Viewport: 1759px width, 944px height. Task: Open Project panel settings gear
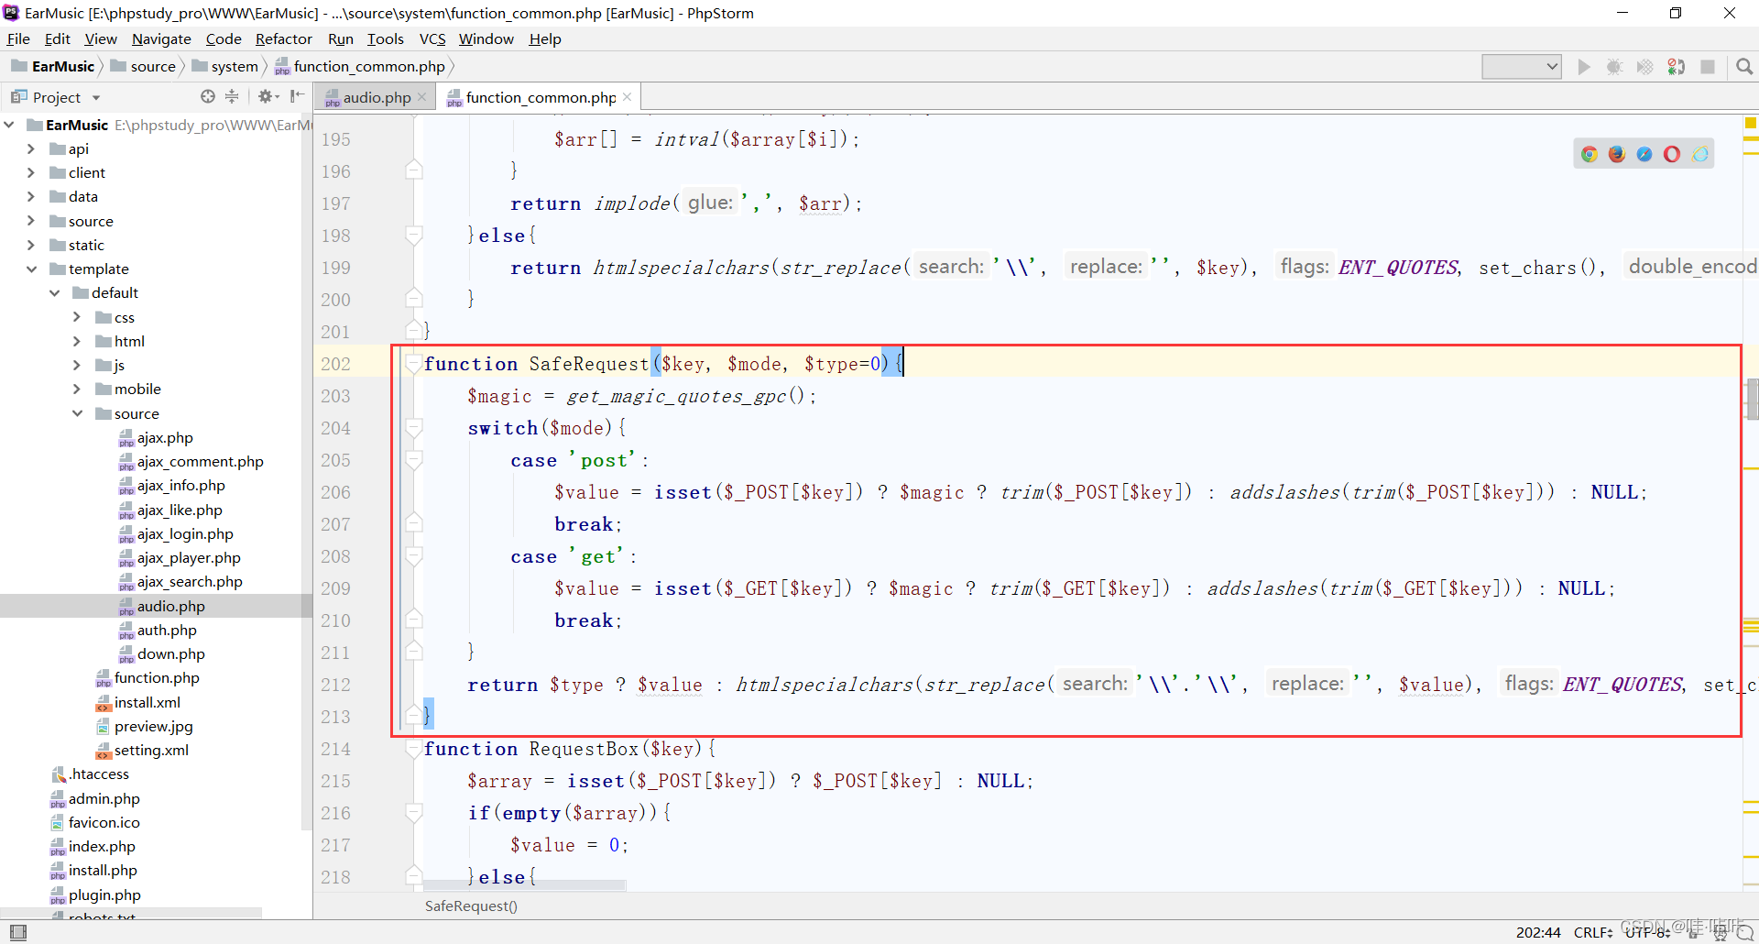pos(268,96)
